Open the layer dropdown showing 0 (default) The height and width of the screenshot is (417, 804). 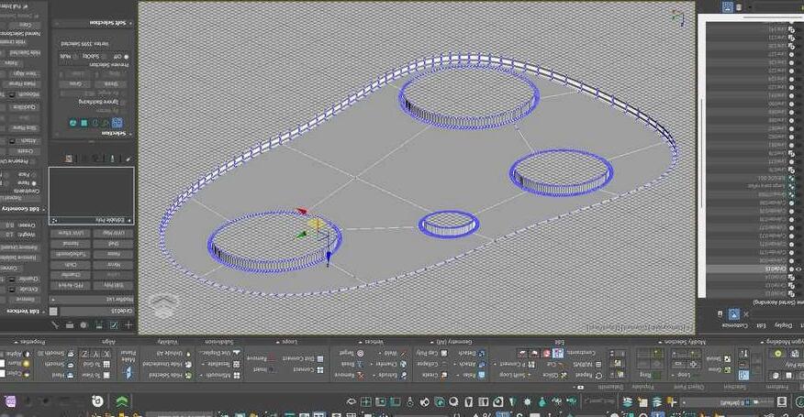pyautogui.click(x=727, y=401)
